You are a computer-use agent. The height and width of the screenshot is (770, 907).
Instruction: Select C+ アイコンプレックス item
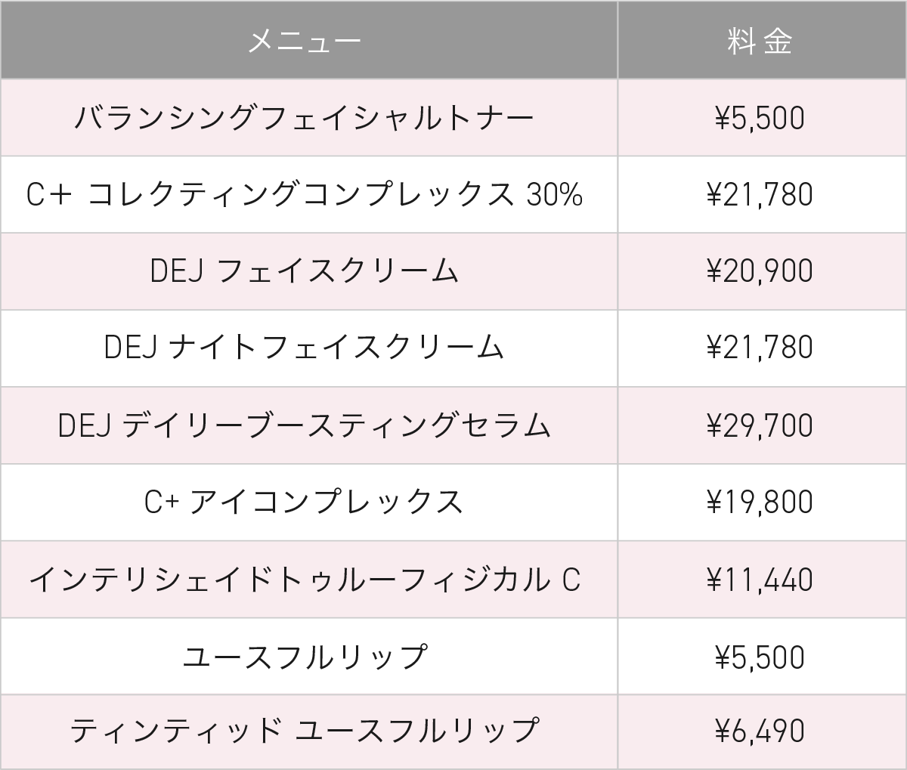point(305,503)
